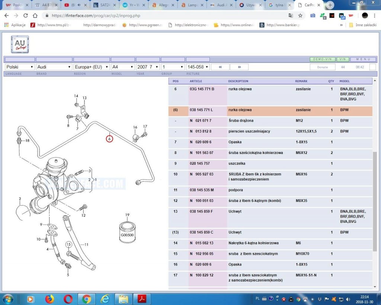Image resolution: width=381 pixels, height=305 pixels.
Task: Click the blue camera screenshot extension icon
Action: 313,16
